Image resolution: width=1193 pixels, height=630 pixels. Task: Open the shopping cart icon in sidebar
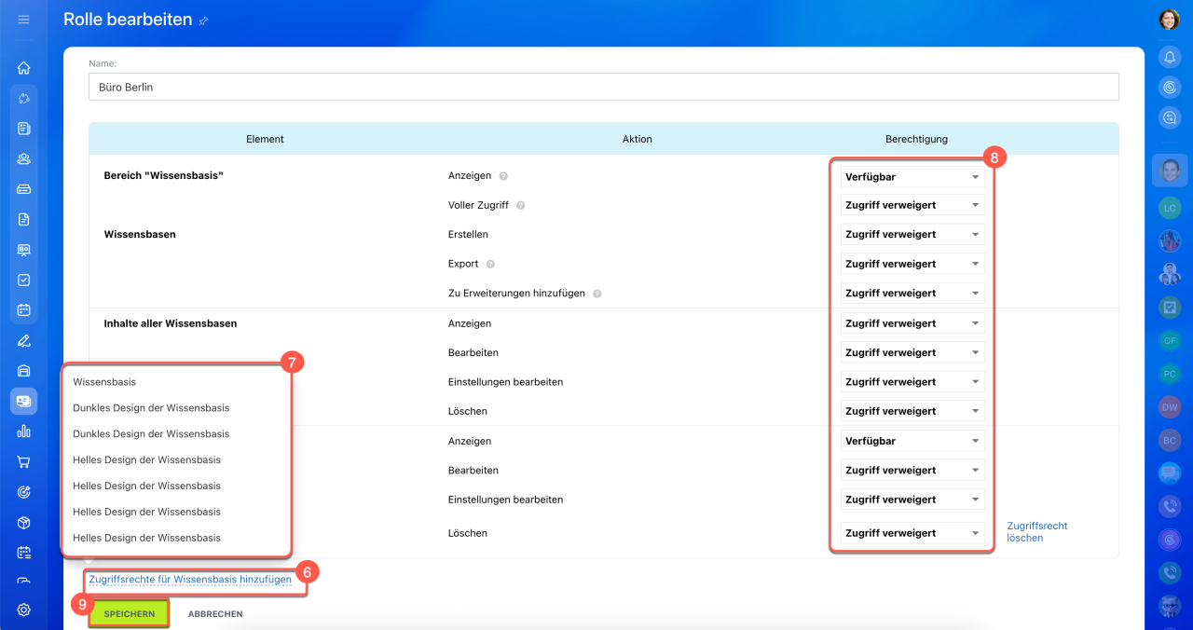(24, 461)
